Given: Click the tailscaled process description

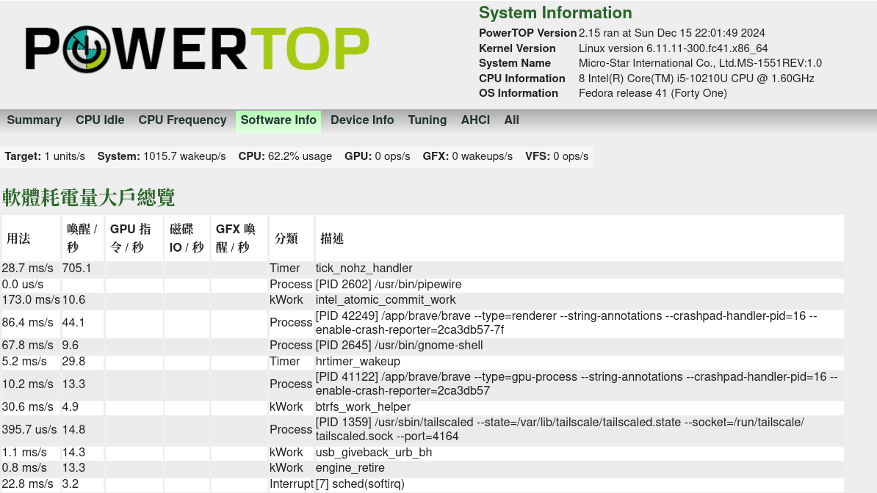Looking at the screenshot, I should 560,429.
